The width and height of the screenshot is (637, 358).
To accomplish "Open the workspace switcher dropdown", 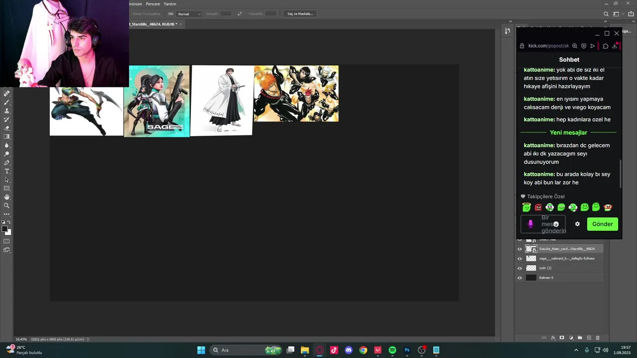I will point(618,14).
